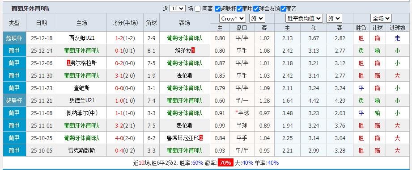
Task: Open score 1-0(1-0) on 25-11-21
Action: (125, 100)
